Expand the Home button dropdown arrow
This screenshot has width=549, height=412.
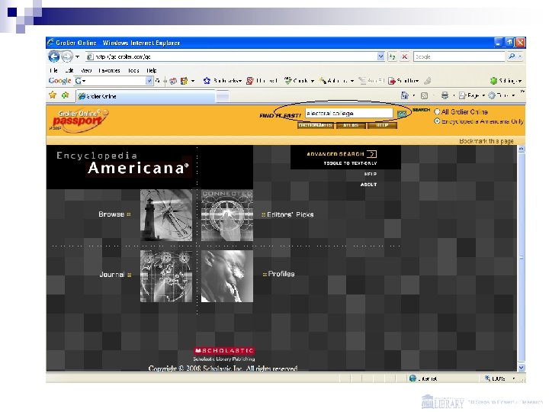414,95
